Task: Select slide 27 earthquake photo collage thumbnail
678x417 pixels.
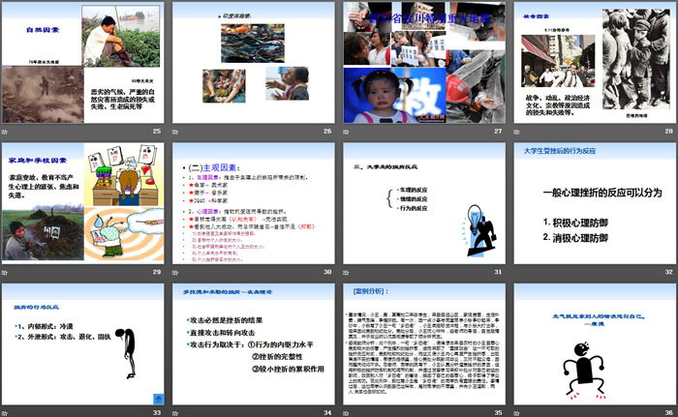Action: 424,63
